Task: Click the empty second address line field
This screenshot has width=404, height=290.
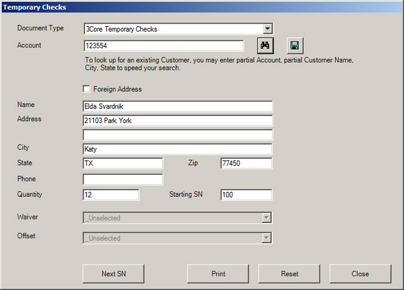Action: click(x=177, y=135)
